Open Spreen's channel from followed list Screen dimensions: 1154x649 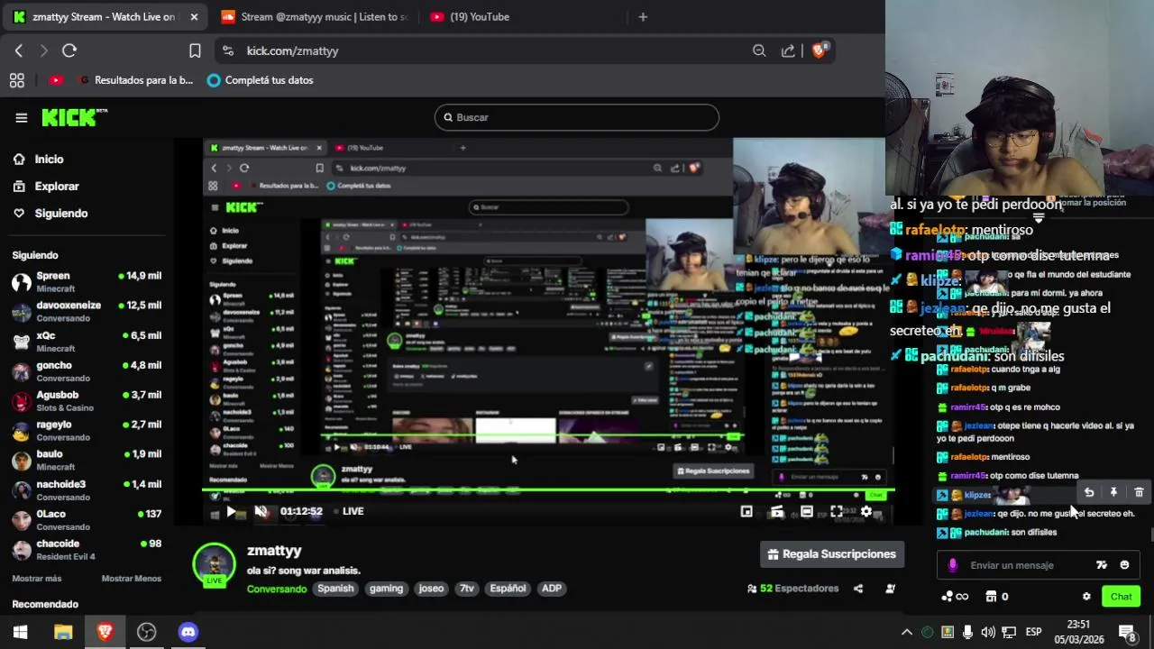coord(87,281)
